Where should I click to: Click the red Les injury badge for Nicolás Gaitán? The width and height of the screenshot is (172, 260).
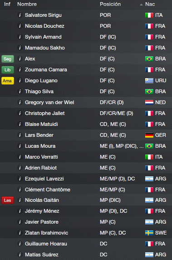8,200
